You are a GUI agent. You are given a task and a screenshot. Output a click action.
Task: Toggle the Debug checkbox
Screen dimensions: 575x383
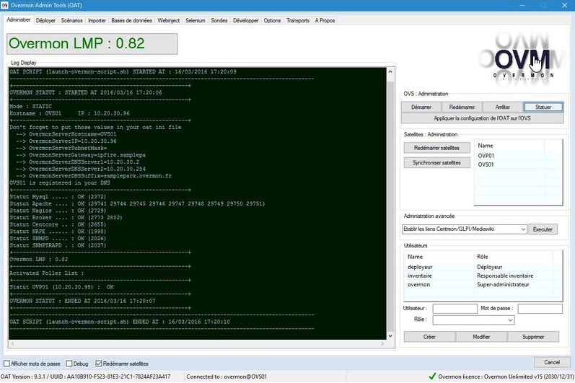click(70, 364)
